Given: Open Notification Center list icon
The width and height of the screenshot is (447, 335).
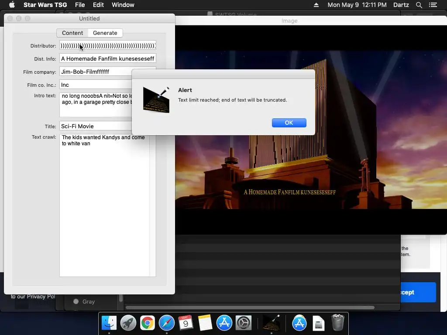Looking at the screenshot, I should [433, 5].
